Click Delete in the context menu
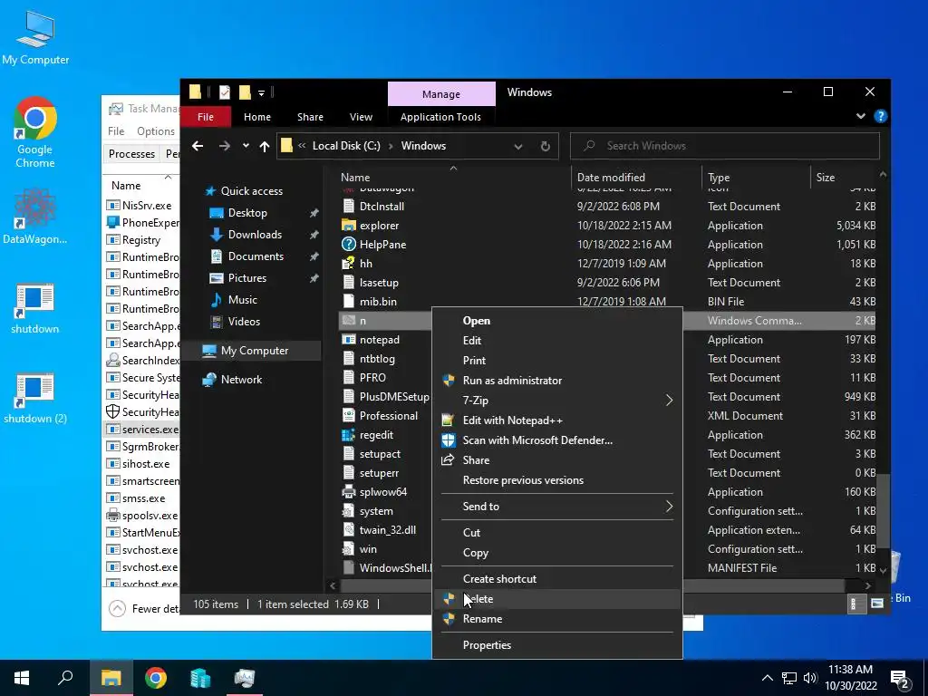928x696 pixels. click(x=557, y=599)
